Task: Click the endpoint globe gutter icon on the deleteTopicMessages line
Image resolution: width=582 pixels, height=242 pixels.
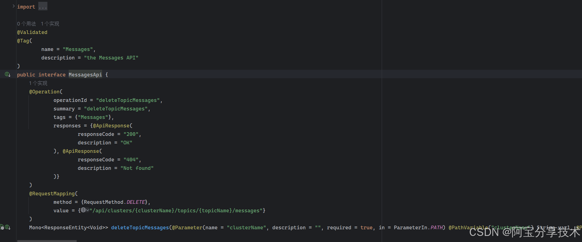Action: point(2,227)
